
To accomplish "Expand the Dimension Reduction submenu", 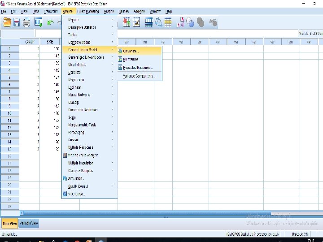I will pos(90,110).
